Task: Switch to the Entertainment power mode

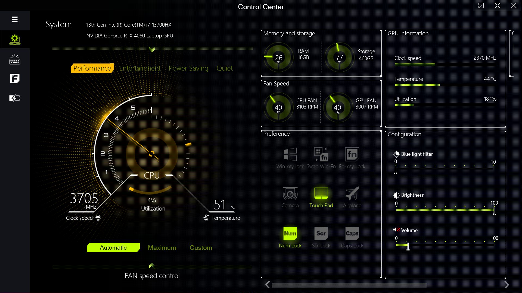Action: 140,68
